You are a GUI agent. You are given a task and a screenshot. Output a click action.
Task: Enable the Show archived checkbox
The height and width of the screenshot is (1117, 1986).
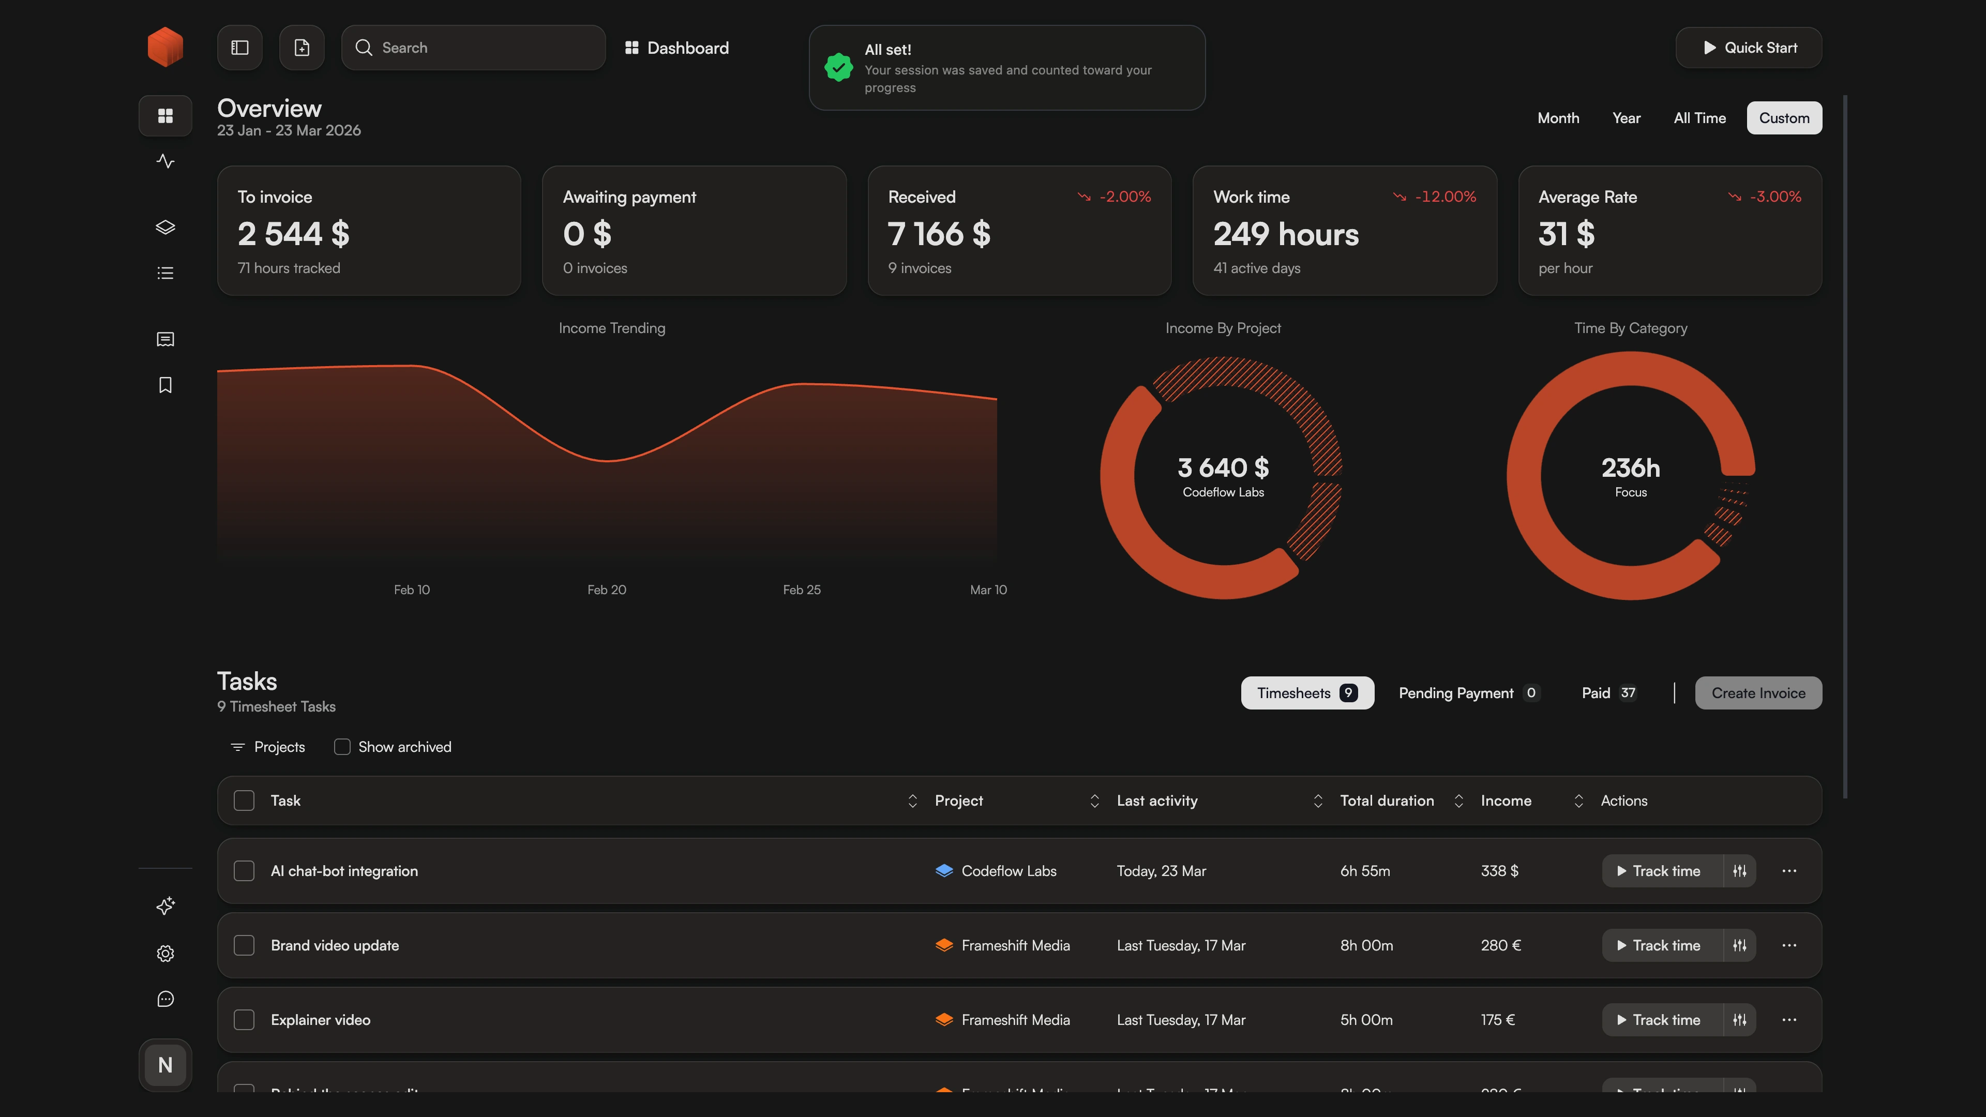pos(341,746)
